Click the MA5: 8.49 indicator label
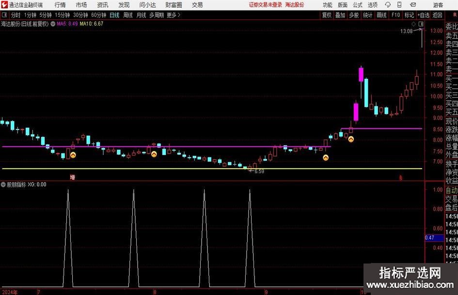The width and height of the screenshot is (458, 295). (67, 24)
